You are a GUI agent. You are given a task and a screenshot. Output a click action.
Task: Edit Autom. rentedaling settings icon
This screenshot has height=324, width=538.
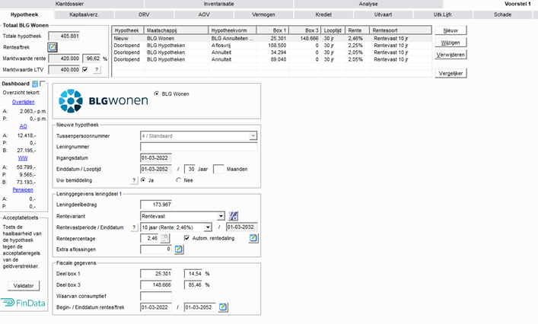point(253,238)
